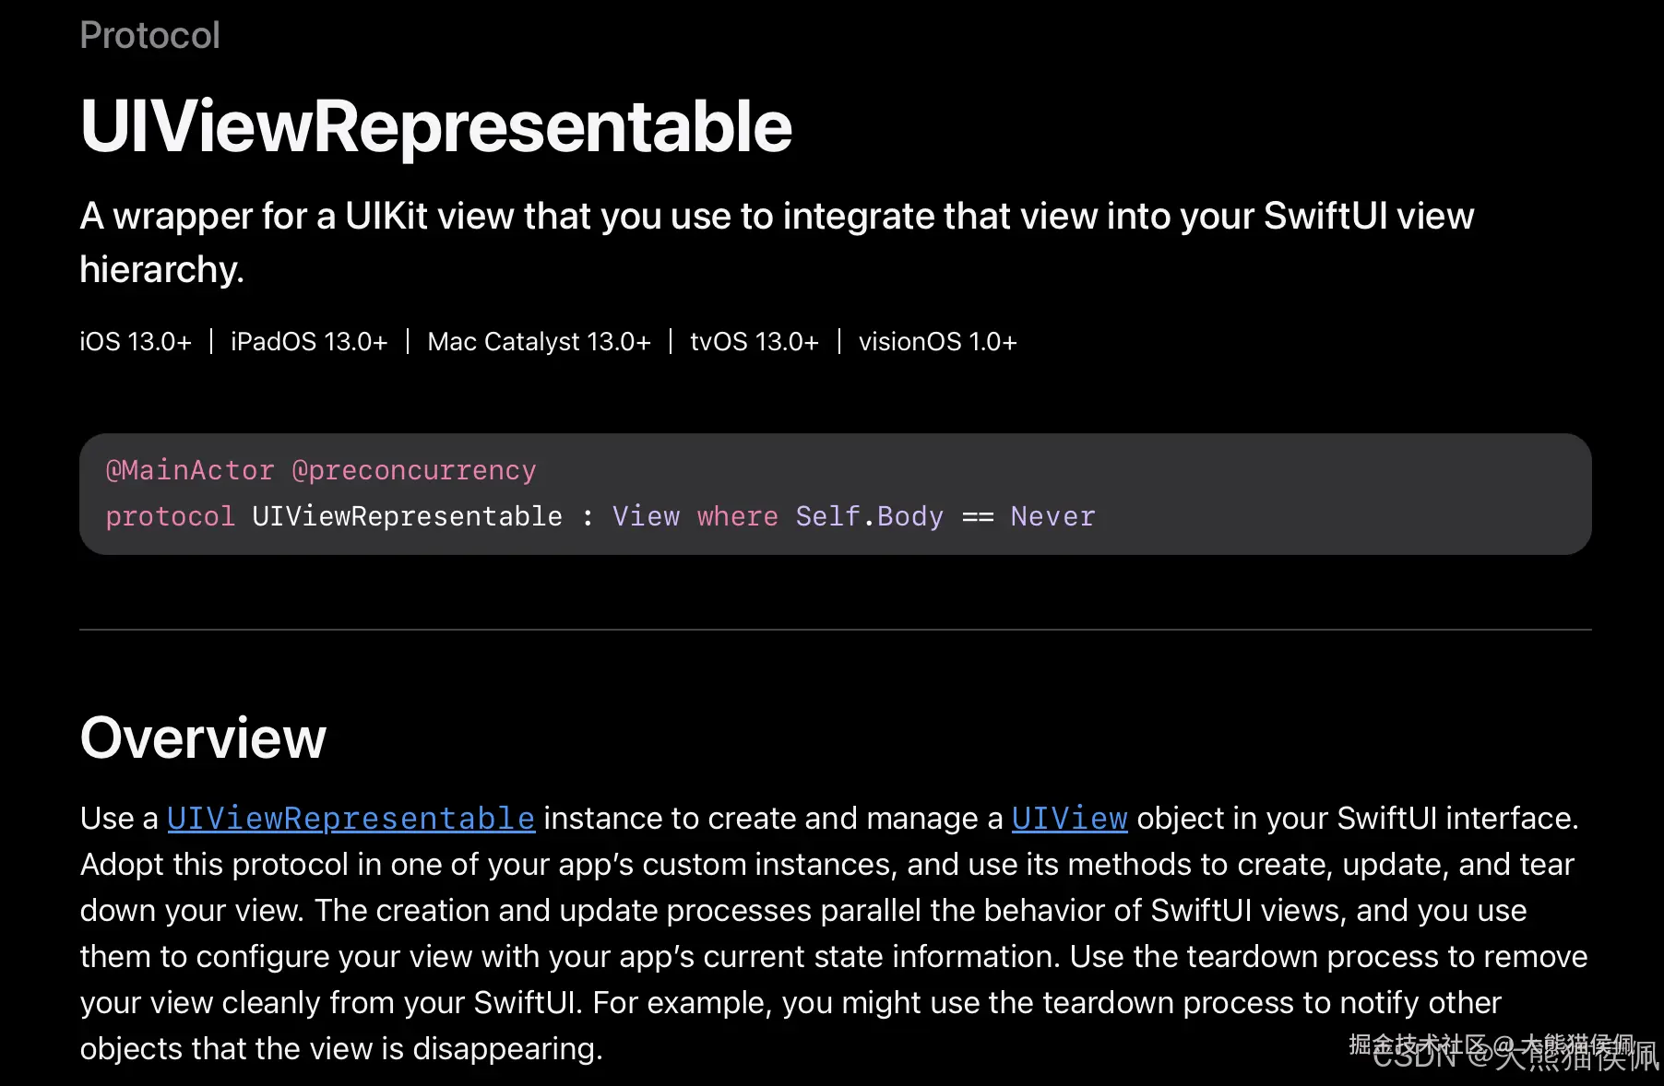Follow the UIView hyperlink

click(x=1069, y=819)
